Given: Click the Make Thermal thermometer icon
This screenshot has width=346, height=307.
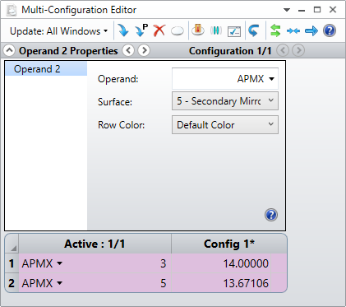Looking at the screenshot, I should [x=197, y=30].
